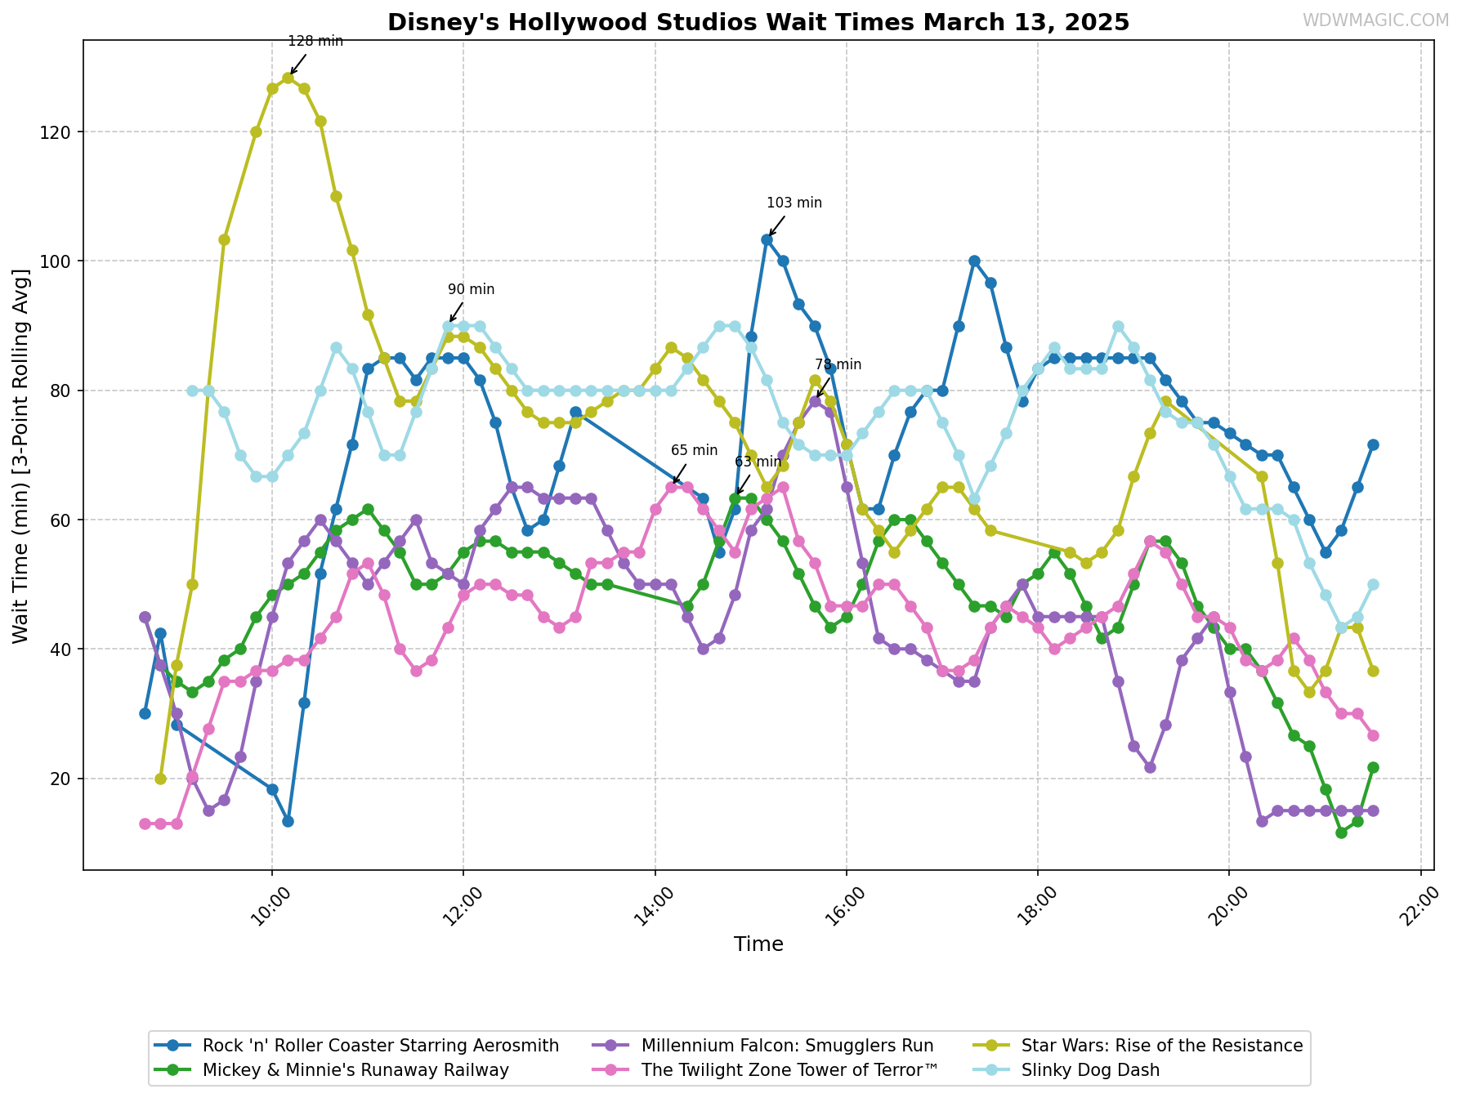Viewport: 1462px width, 1098px height.
Task: Click Millennium Falcon 78 min peak point
Action: point(815,401)
